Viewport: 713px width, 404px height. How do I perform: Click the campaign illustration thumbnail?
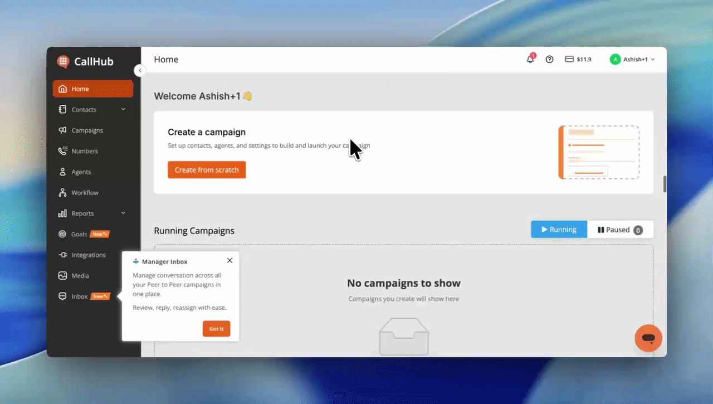pos(599,152)
